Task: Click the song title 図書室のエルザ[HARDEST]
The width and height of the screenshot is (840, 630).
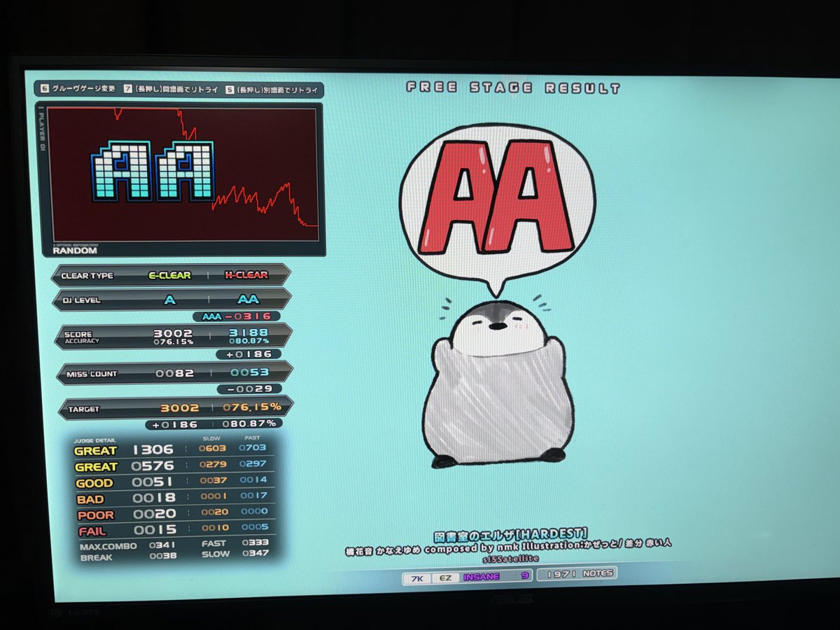Action: (510, 533)
